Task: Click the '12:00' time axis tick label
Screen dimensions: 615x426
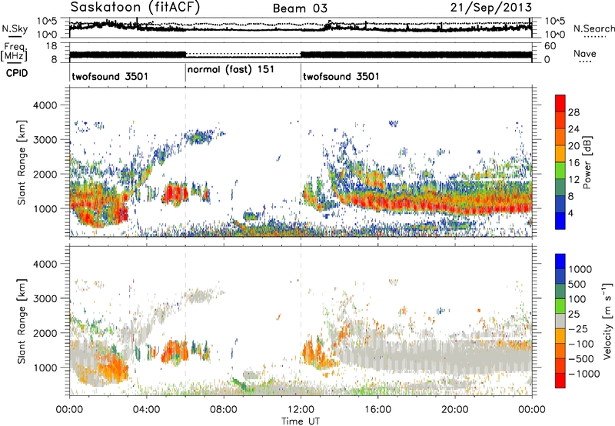Action: (301, 410)
